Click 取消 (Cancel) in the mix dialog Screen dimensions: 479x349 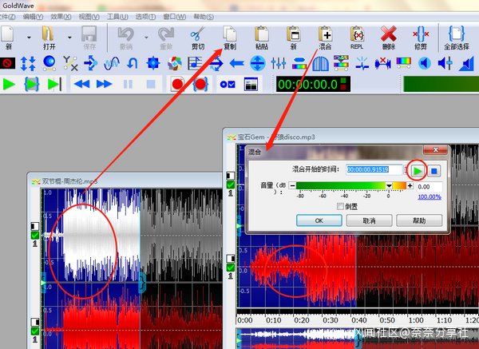pos(368,220)
